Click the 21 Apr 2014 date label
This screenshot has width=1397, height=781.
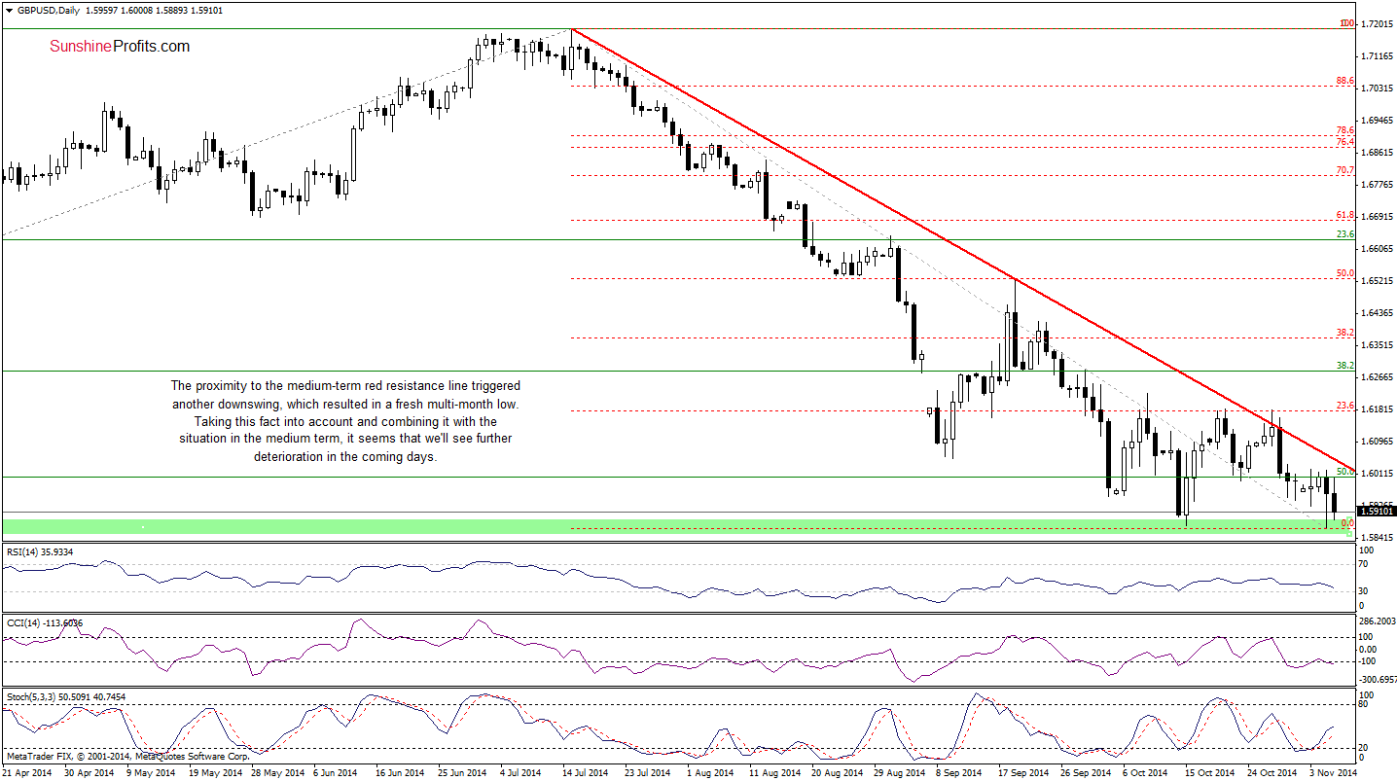[x=27, y=772]
